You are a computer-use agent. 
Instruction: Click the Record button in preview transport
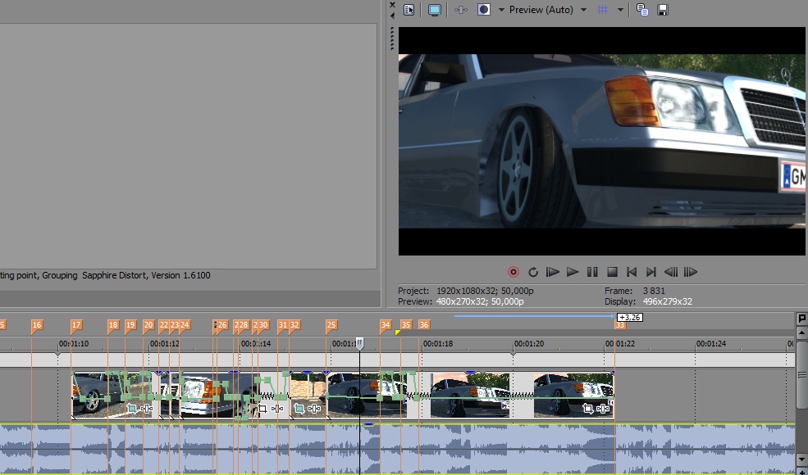pos(514,272)
